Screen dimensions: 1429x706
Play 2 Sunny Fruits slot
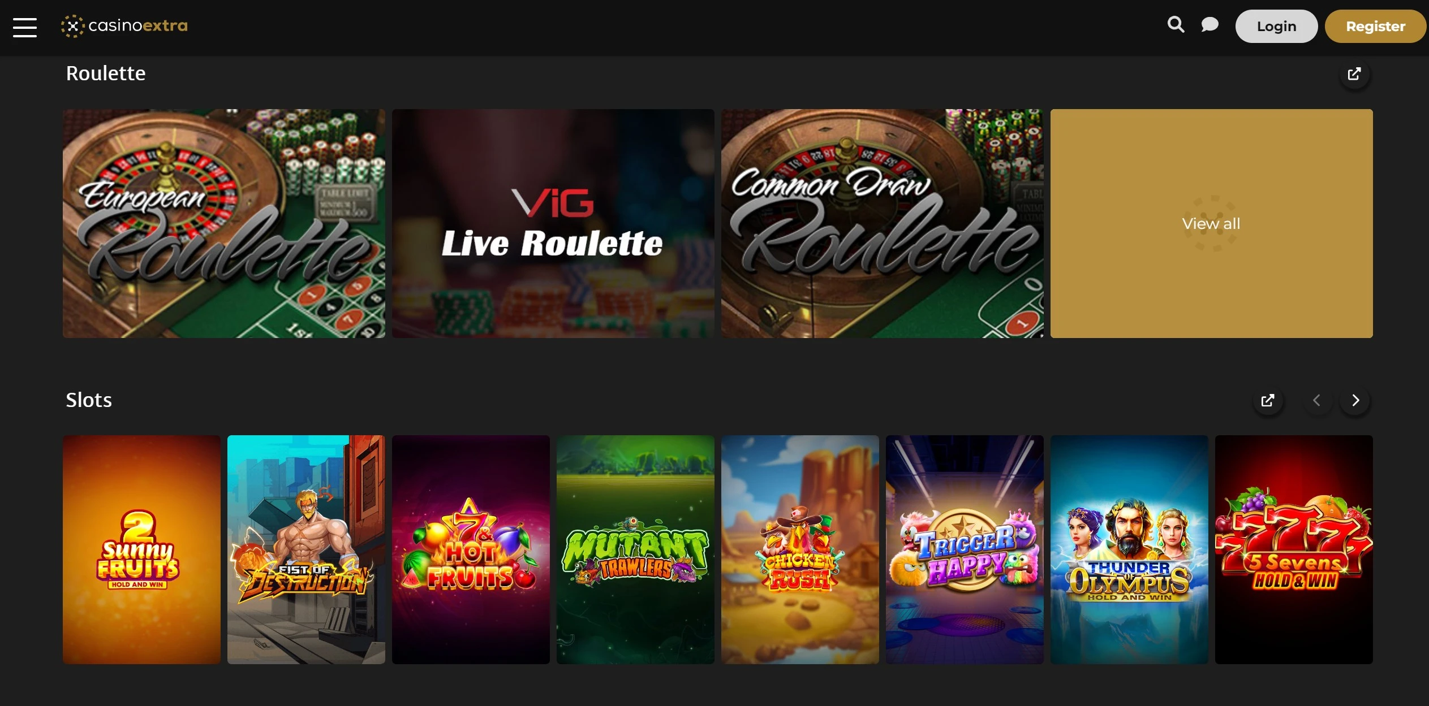141,549
